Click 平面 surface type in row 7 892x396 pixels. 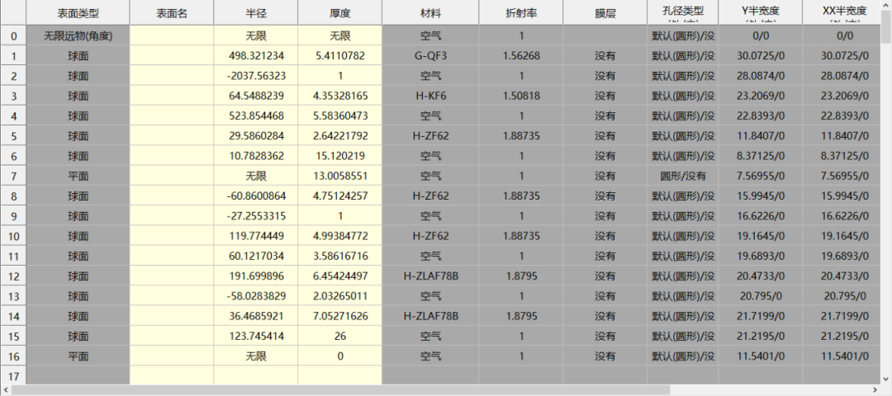pyautogui.click(x=78, y=176)
